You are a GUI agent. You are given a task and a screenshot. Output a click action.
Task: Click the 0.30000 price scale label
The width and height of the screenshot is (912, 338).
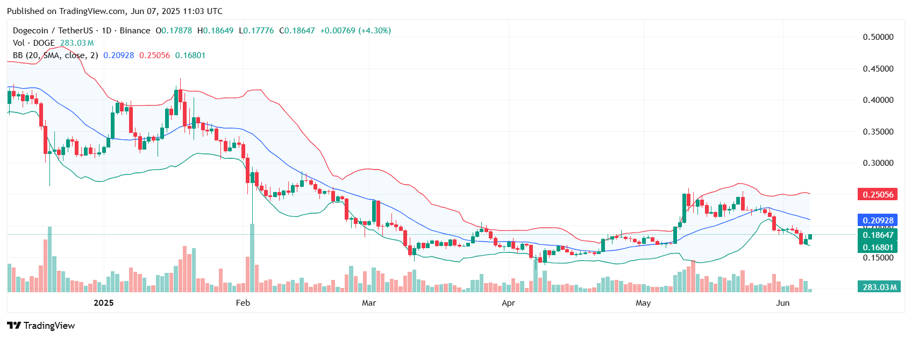pos(878,163)
